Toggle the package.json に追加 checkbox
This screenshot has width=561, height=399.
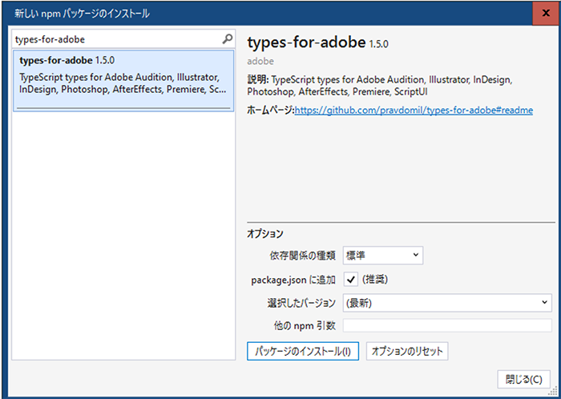tap(351, 280)
